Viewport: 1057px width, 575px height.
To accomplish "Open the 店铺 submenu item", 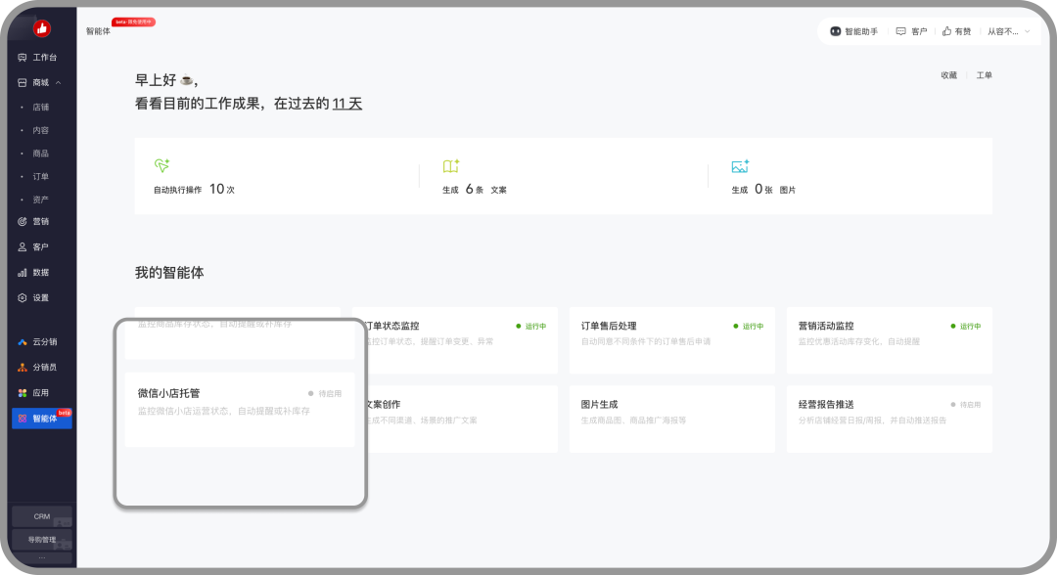I will coord(40,107).
